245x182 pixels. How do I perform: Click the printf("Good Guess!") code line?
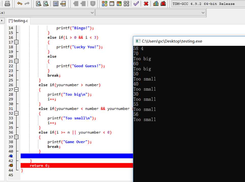point(81,66)
